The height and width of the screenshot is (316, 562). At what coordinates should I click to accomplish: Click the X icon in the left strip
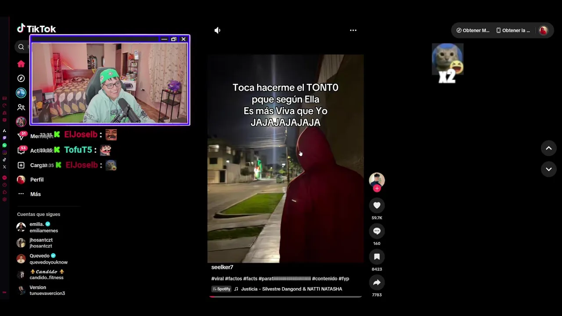[x=4, y=167]
